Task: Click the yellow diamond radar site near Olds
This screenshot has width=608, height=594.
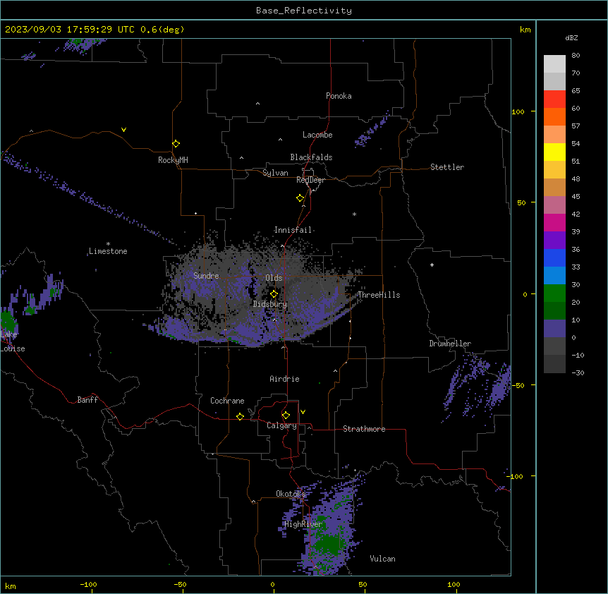Action: tap(274, 294)
